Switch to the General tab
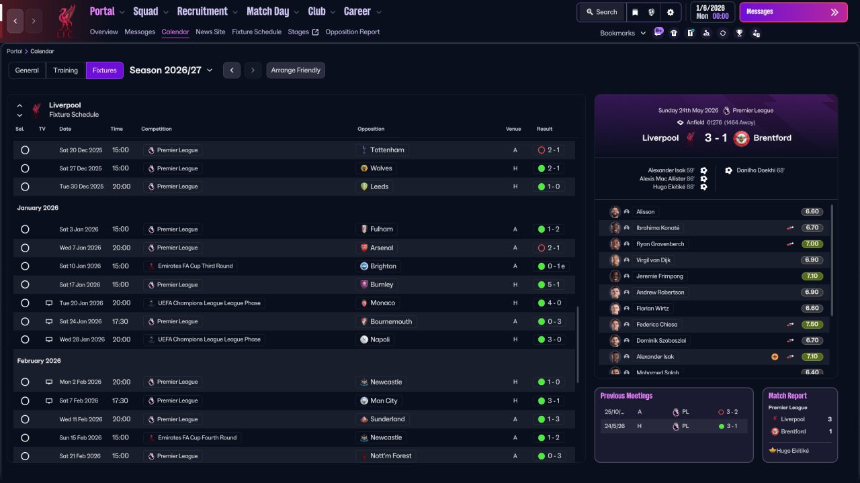The width and height of the screenshot is (860, 483). (x=27, y=70)
